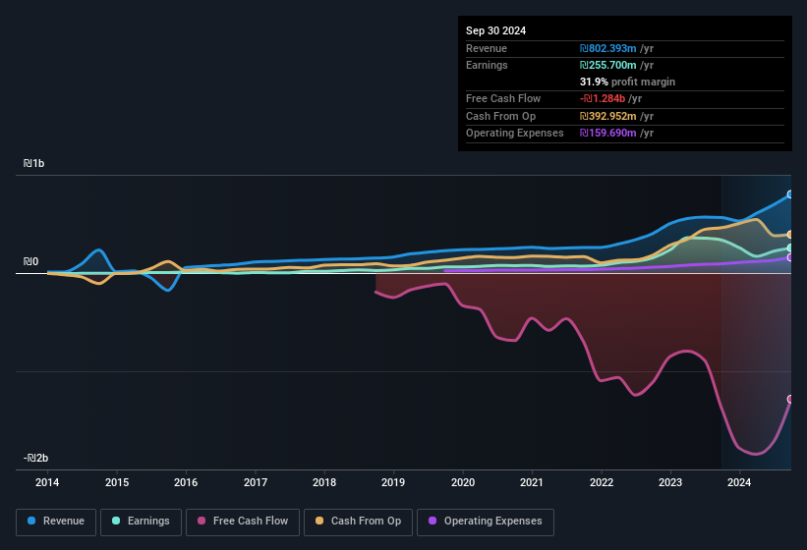The height and width of the screenshot is (550, 807).
Task: Click the 2016 x-axis label
Action: [x=186, y=482]
